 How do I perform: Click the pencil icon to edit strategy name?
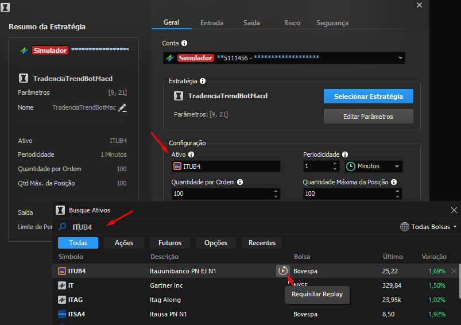[x=122, y=107]
